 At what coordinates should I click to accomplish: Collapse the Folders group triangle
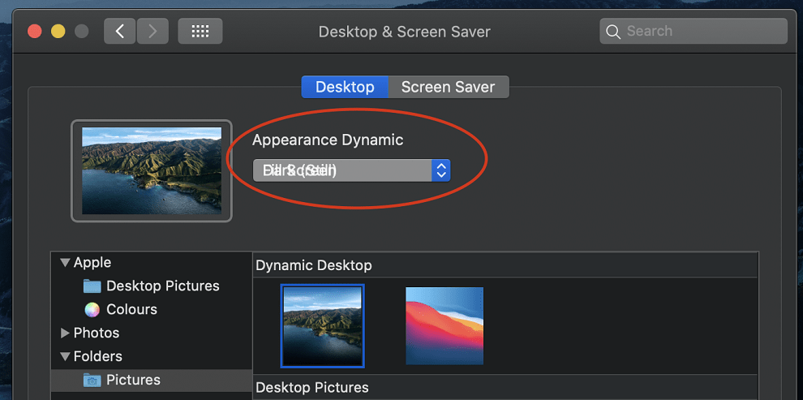pos(65,356)
